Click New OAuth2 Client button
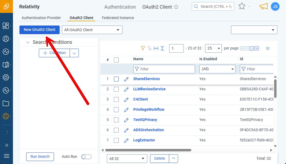The width and height of the screenshot is (286, 164). [x=39, y=30]
